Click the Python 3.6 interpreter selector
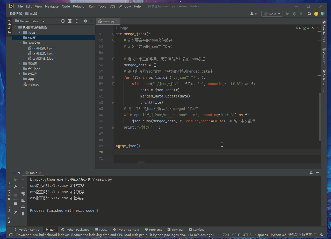The height and width of the screenshot is (239, 331). coord(294,235)
